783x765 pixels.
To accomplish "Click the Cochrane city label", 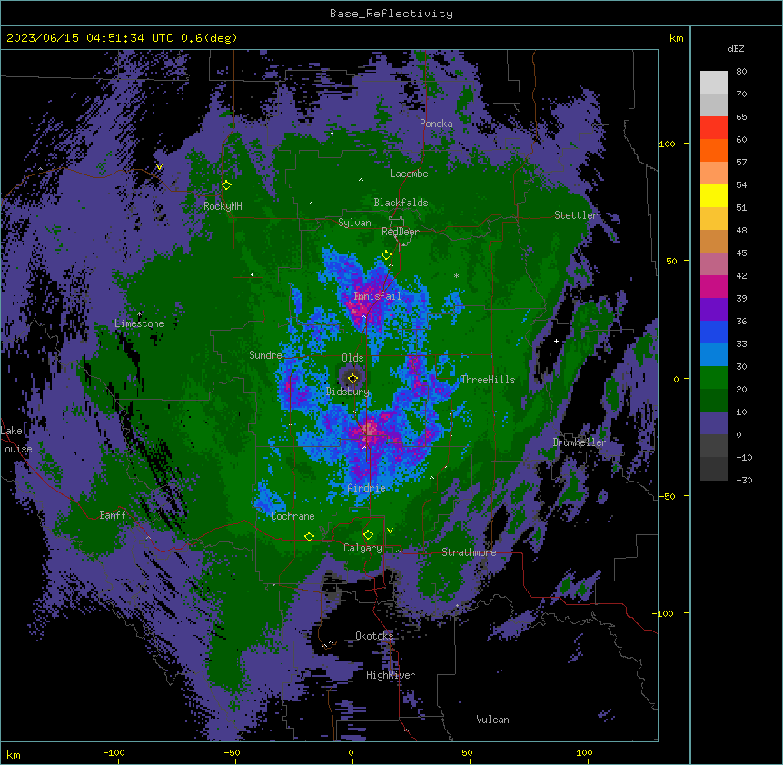I will click(x=292, y=516).
